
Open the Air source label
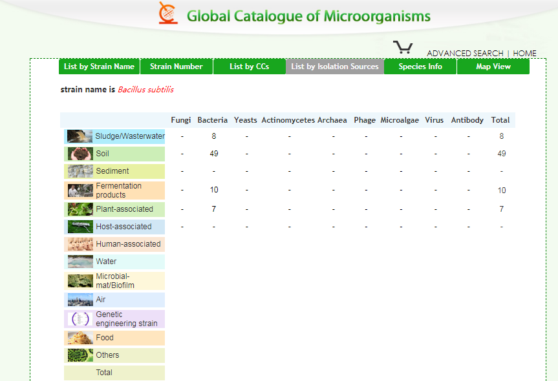101,299
